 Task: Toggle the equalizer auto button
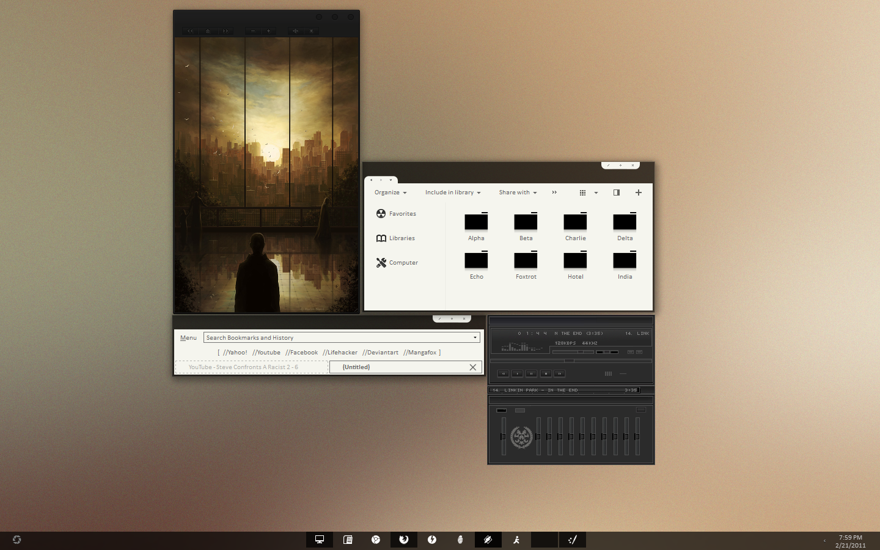520,410
